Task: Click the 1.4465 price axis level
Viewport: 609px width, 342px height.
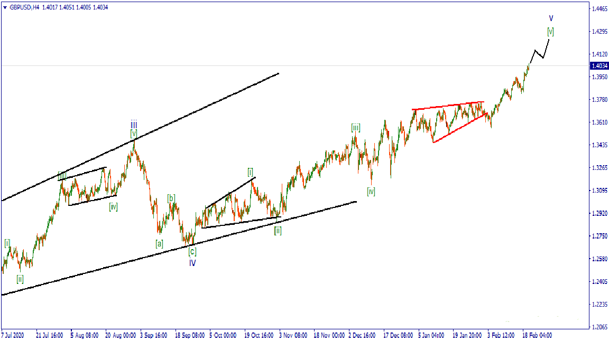Action: point(599,9)
